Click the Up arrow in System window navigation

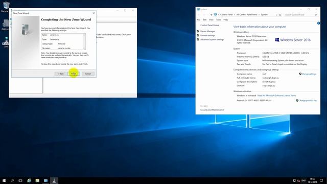point(211,15)
